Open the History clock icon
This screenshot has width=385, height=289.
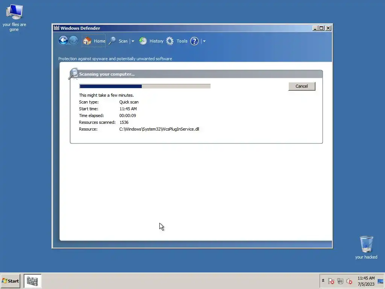click(x=142, y=41)
